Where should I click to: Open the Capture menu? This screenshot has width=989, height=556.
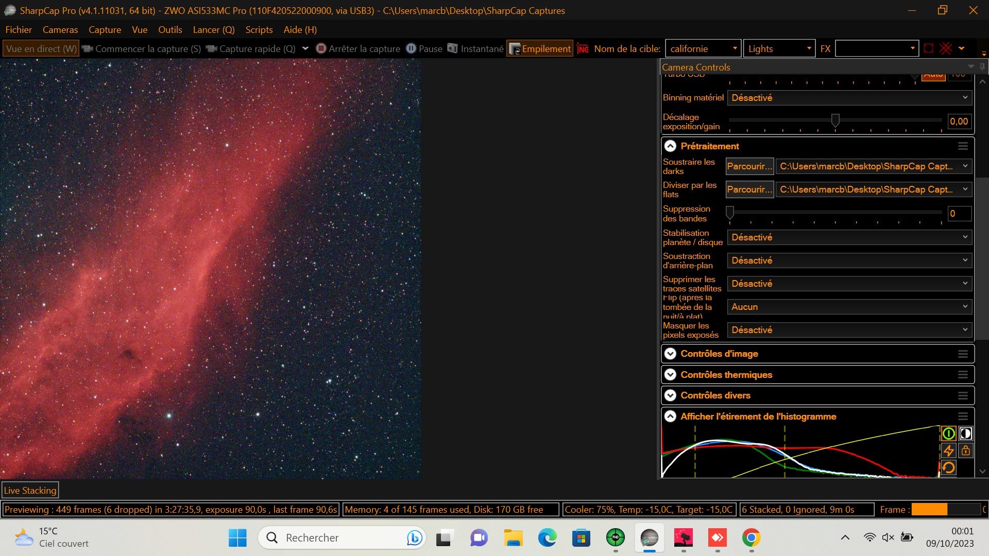click(105, 30)
